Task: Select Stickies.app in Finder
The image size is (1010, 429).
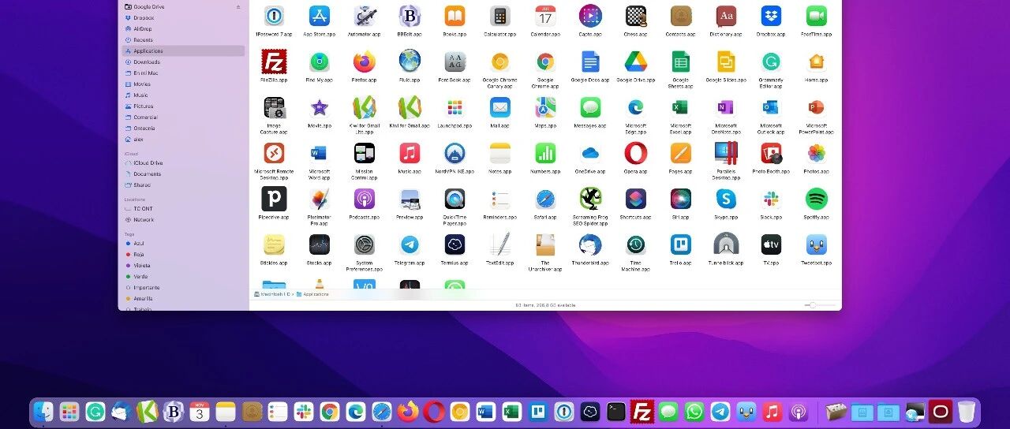Action: (x=274, y=244)
